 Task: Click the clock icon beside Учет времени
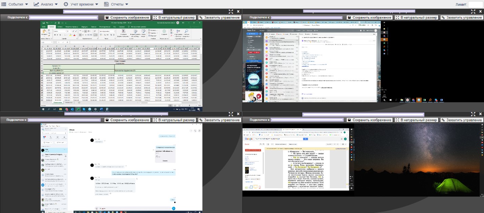(66, 4)
